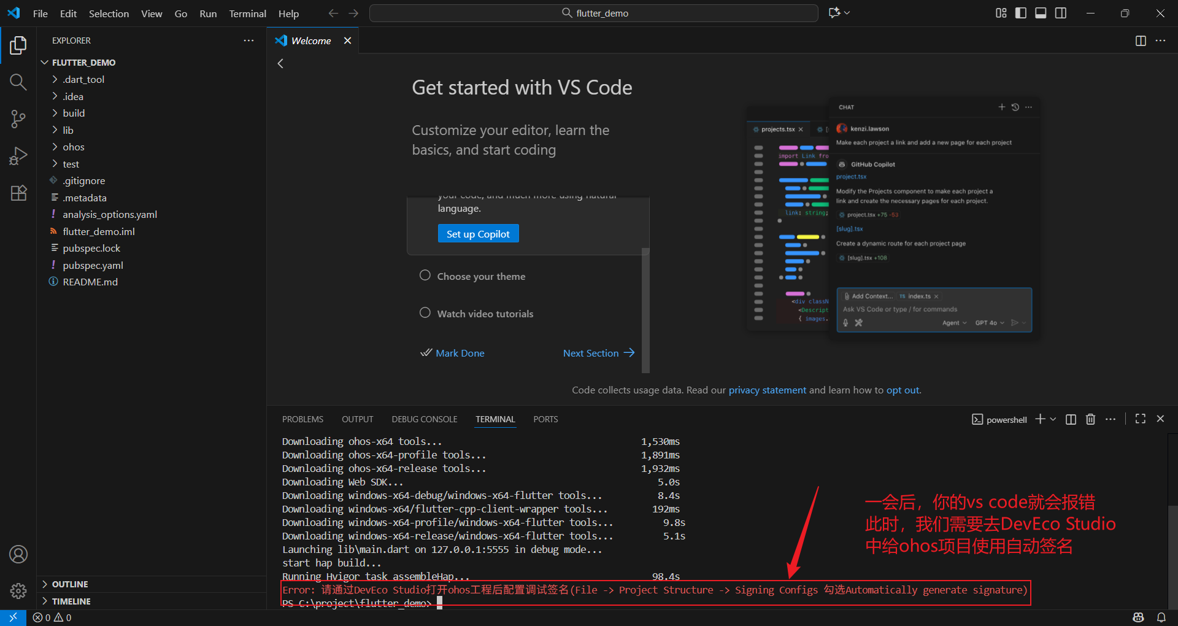1178x626 pixels.
Task: Open editor More Actions ellipsis
Action: 1160,41
